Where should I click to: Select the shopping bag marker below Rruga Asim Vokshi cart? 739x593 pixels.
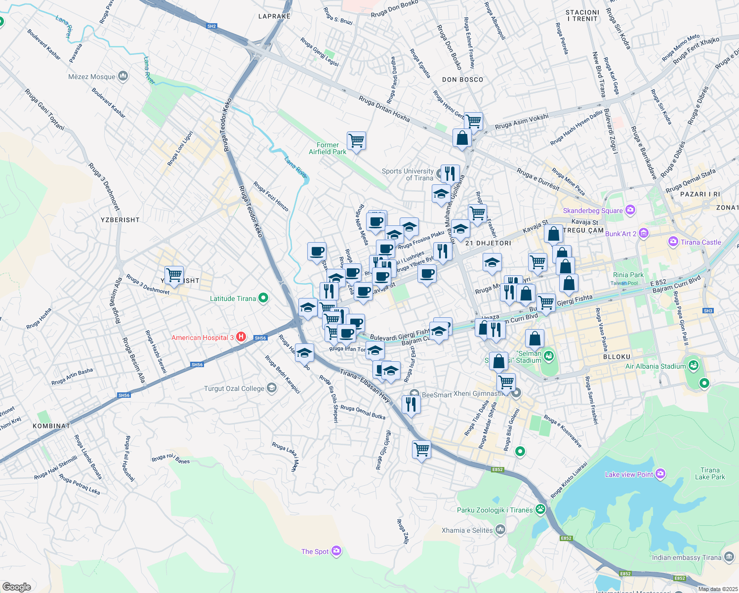point(462,138)
